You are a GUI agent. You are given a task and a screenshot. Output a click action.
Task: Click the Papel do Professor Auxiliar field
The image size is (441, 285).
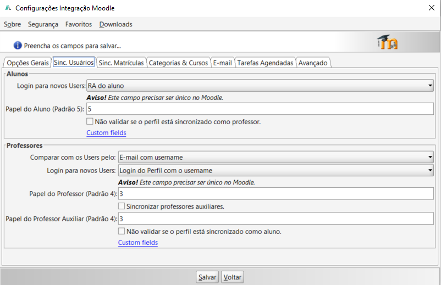click(x=275, y=219)
